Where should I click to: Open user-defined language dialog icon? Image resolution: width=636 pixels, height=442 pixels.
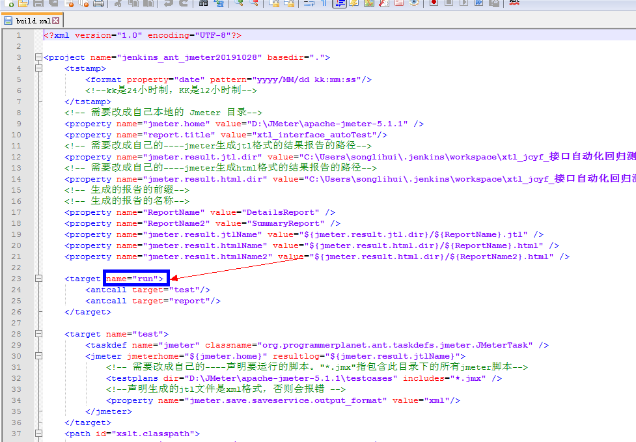(x=354, y=3)
